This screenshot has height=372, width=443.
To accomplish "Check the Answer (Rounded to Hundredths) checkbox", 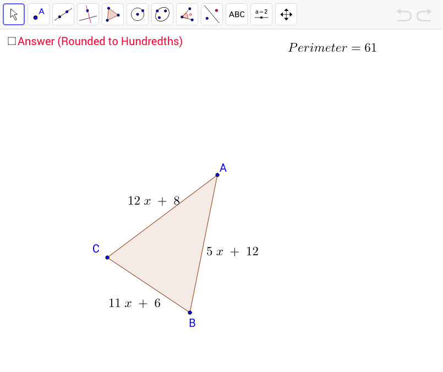I will point(12,41).
